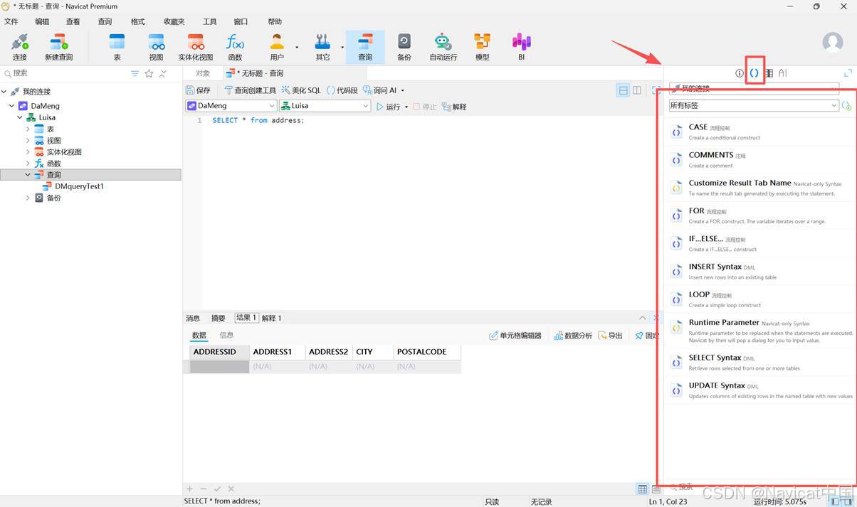Click 美化 SQL button
857x507 pixels.
point(301,90)
